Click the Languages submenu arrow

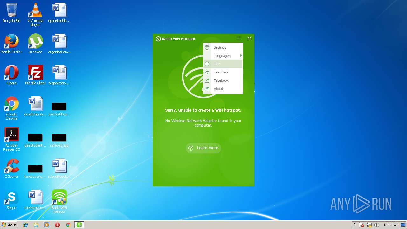pyautogui.click(x=241, y=56)
